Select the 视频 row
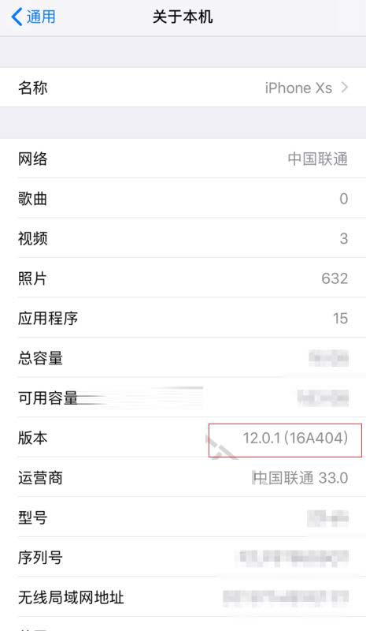 pos(183,238)
